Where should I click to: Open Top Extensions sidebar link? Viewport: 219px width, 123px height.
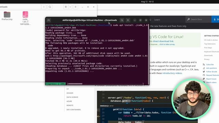(210, 44)
